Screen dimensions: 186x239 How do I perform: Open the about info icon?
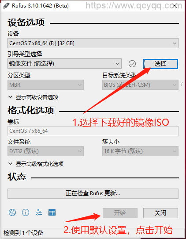26,212
